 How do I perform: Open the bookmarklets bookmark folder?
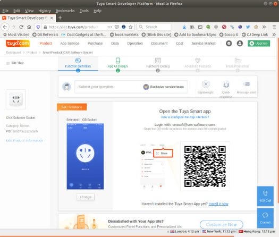124,35
